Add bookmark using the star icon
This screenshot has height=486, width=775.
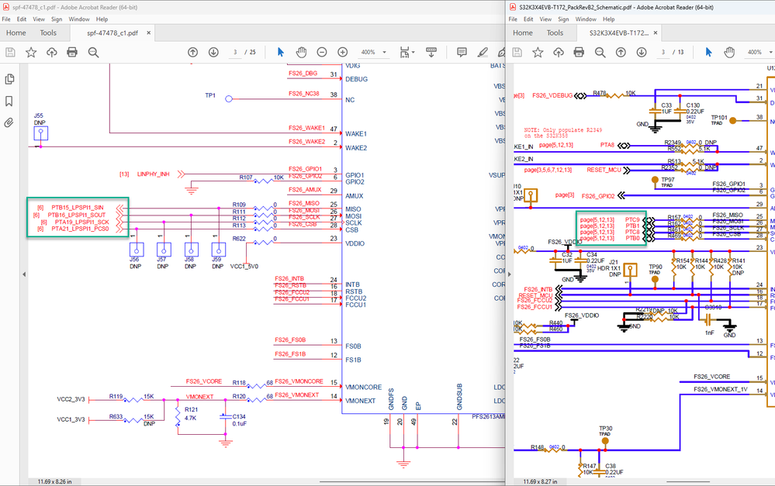[x=31, y=52]
